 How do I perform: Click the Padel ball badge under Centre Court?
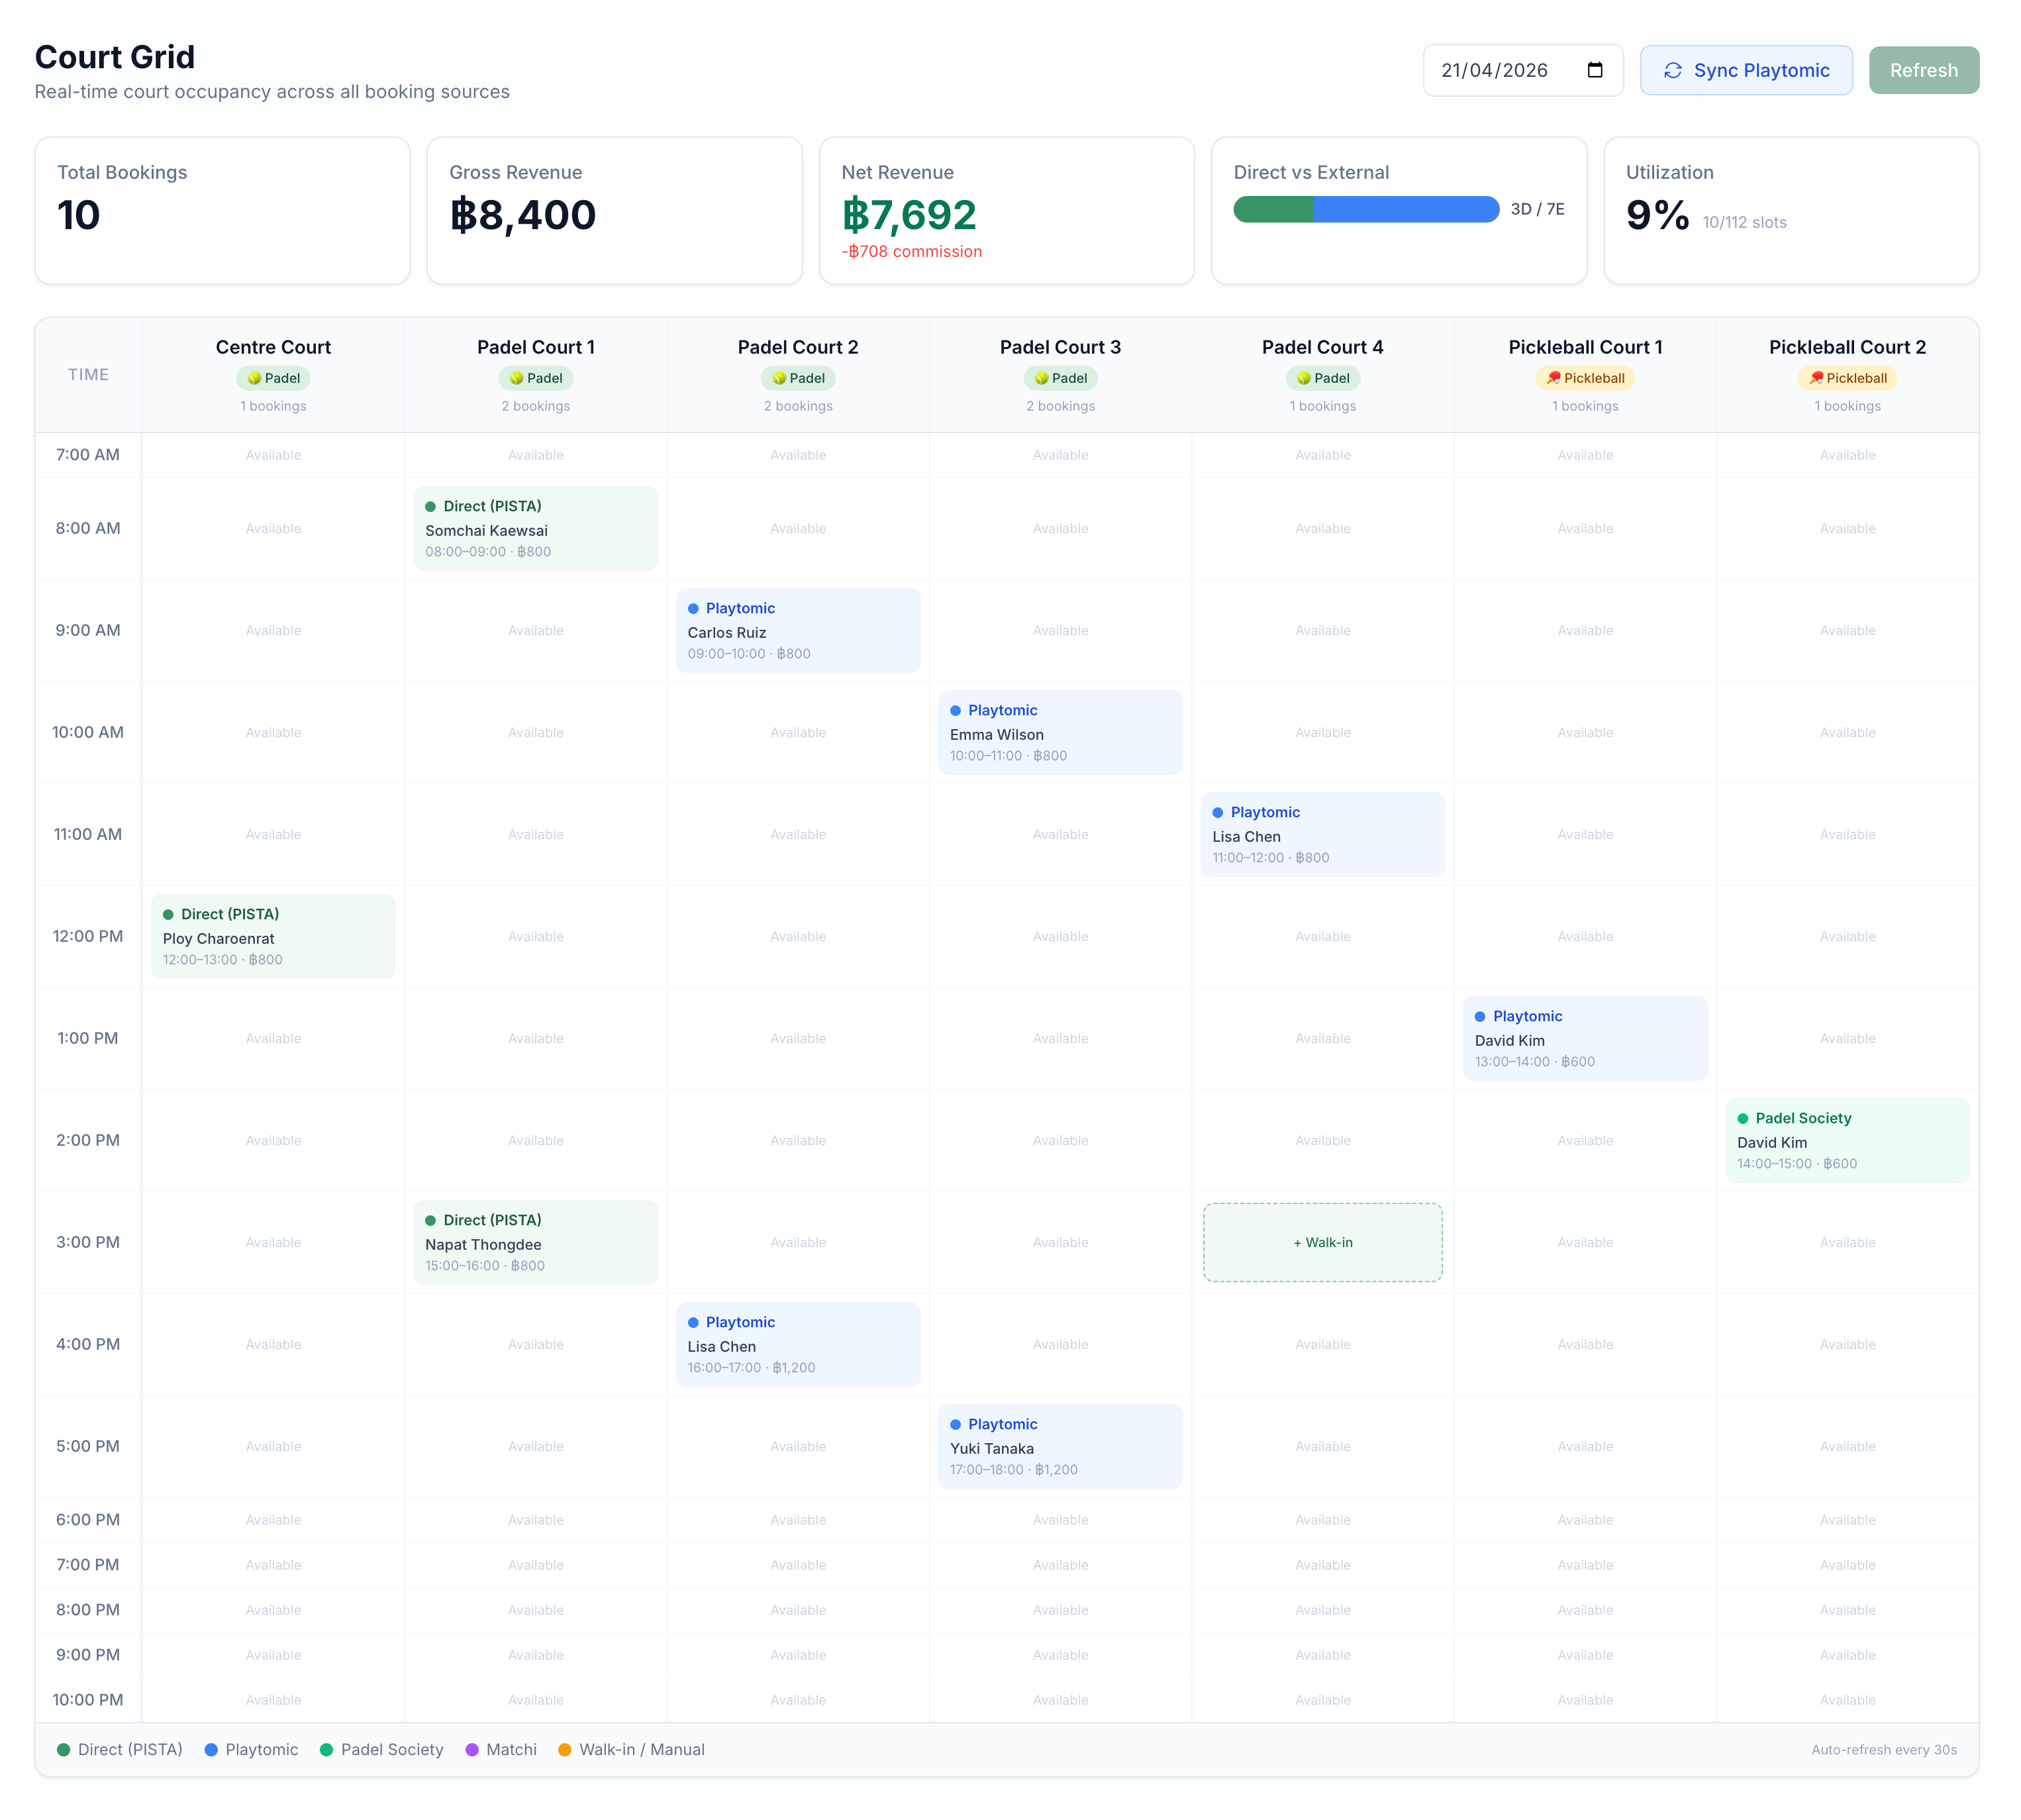pos(273,378)
